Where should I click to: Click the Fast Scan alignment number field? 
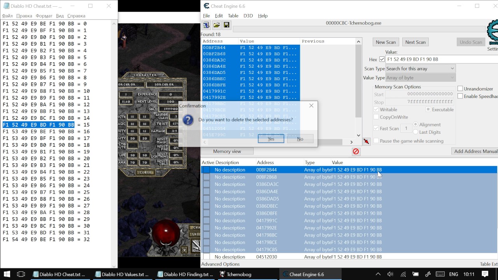tap(406, 128)
